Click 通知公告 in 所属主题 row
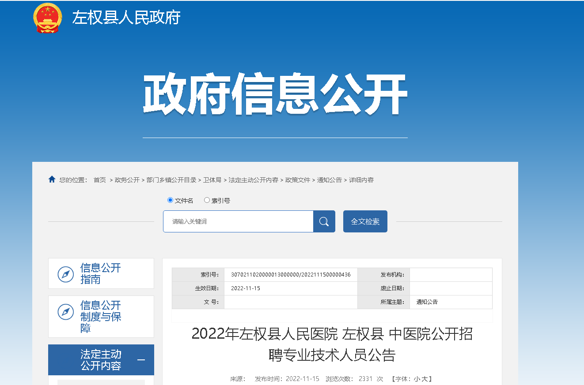Viewport: 584px width, 385px height. click(427, 302)
